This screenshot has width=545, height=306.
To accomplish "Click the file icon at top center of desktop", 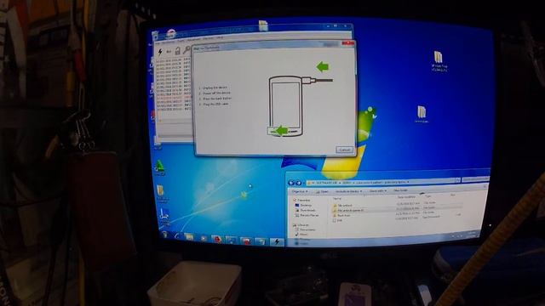I will coord(263,25).
